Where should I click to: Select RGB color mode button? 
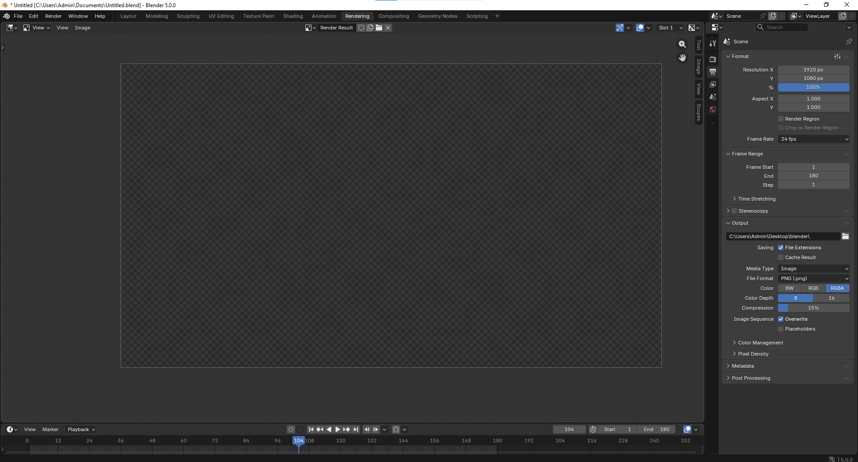[813, 288]
